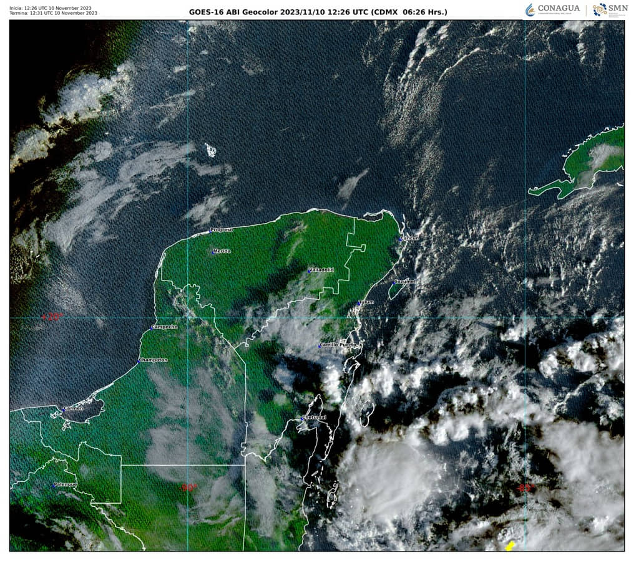Viewport: 631px width, 561px height.
Task: Click the red 90° longitude label
Action: 189,487
